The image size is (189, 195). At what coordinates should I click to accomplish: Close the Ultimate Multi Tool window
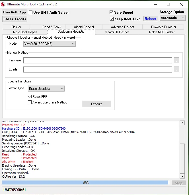[181, 4]
